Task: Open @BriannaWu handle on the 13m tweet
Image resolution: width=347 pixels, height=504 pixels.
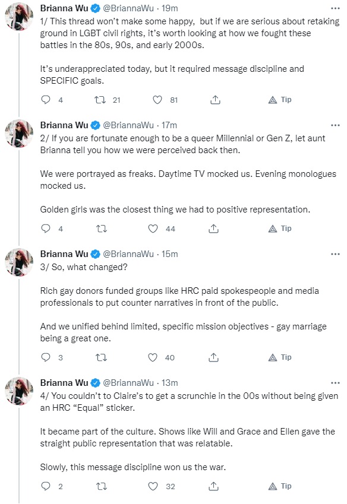Action: [128, 383]
